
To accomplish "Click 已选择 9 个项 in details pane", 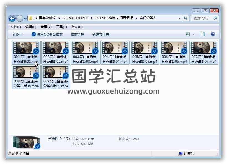I will pos(59,139).
